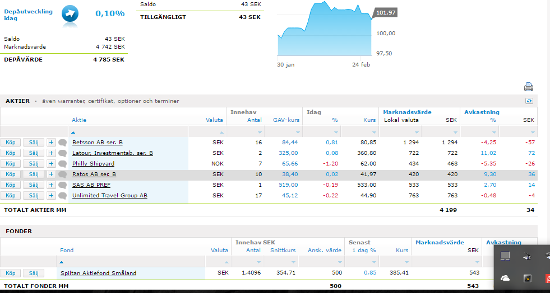This screenshot has height=293, width=550.
Task: Open Betsson AB ser. B stock link
Action: coord(98,143)
